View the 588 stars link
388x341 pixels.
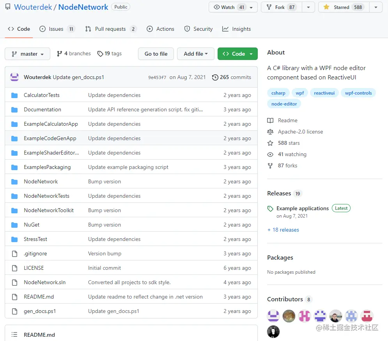283,143
